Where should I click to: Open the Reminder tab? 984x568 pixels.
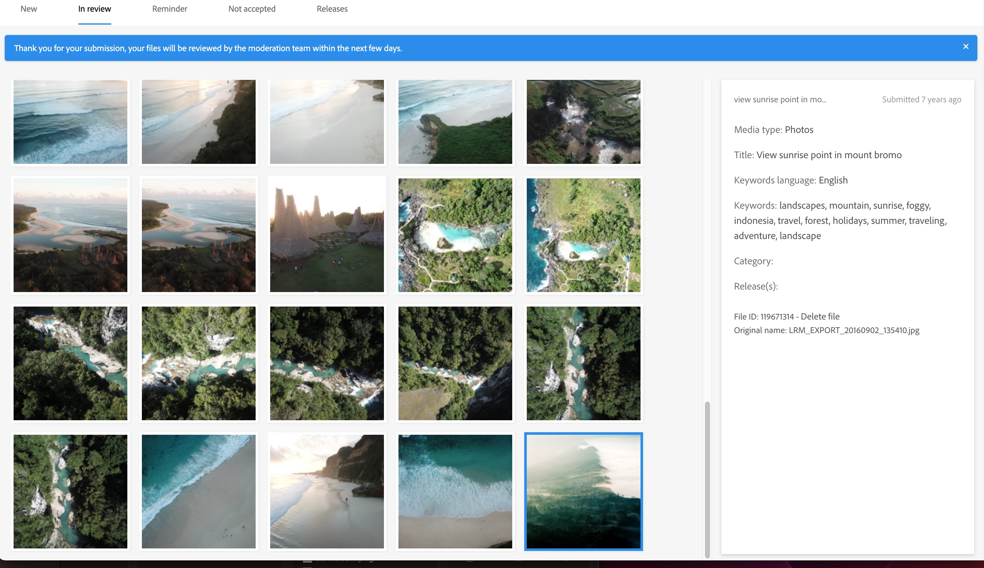[x=169, y=9]
